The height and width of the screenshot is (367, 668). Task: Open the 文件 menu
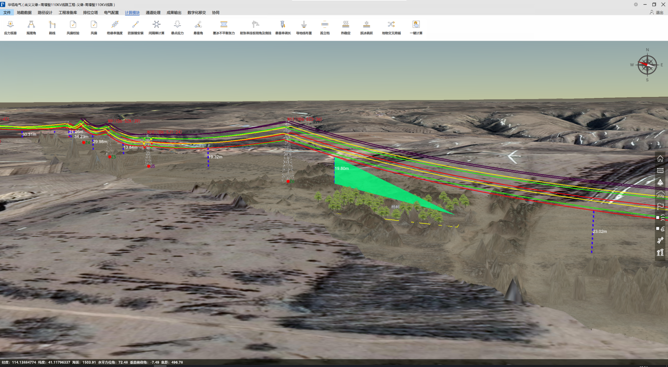(7, 13)
